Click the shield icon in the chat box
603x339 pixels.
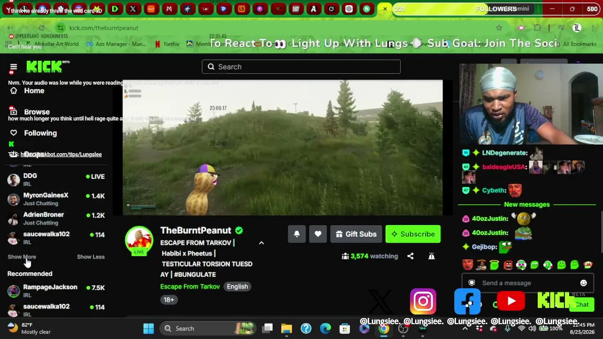tap(472, 283)
